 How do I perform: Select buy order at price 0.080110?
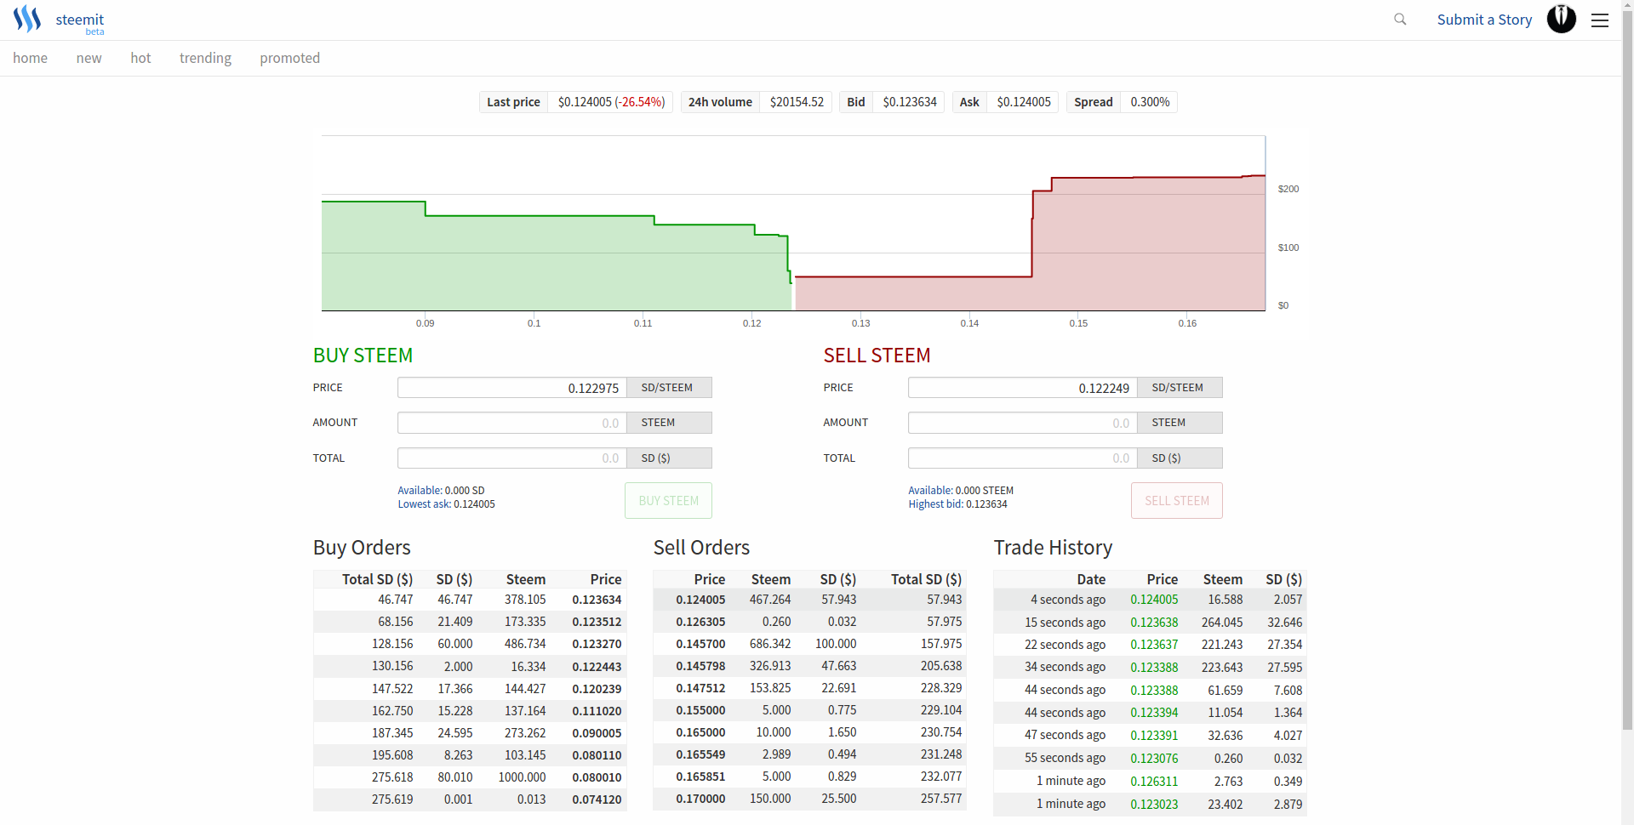coord(470,755)
